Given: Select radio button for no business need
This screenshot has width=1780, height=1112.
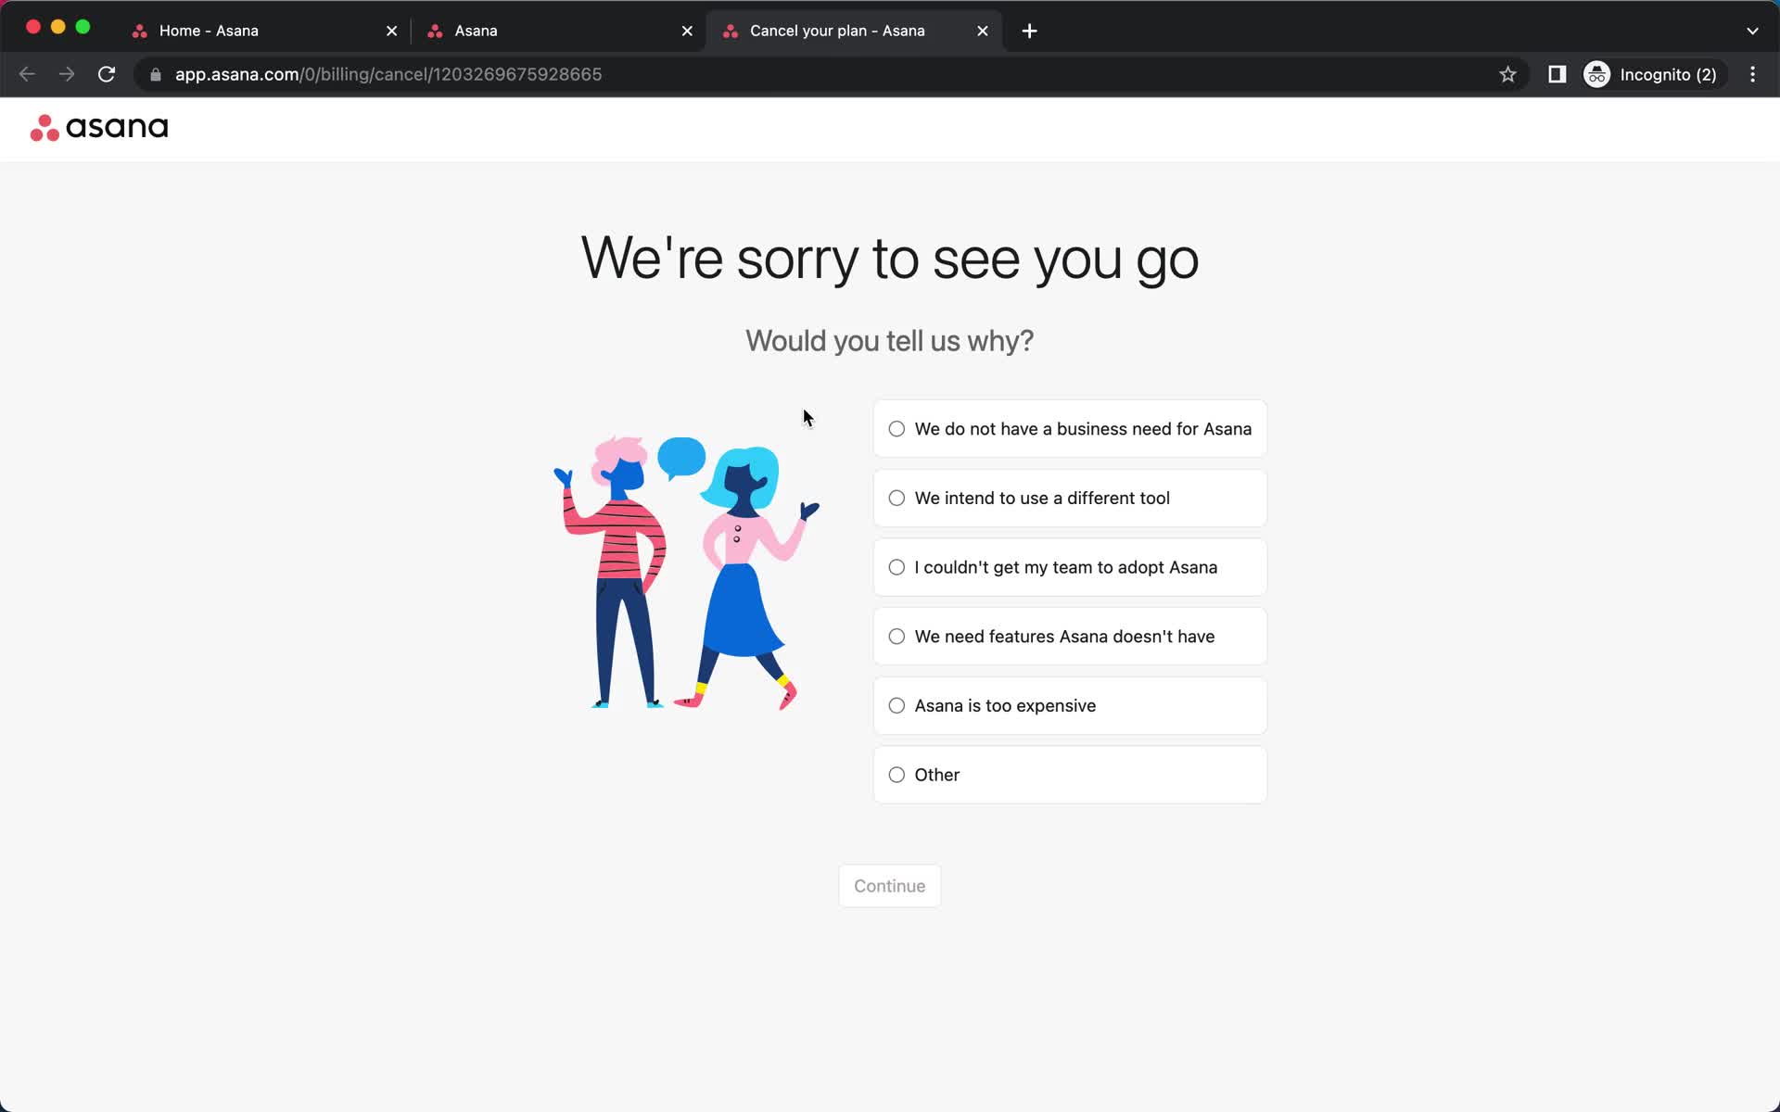Looking at the screenshot, I should click(x=897, y=428).
